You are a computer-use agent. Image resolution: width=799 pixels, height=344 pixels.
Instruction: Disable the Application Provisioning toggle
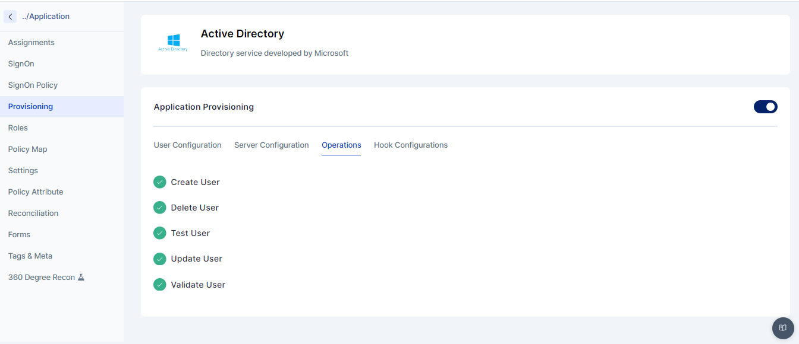[765, 107]
